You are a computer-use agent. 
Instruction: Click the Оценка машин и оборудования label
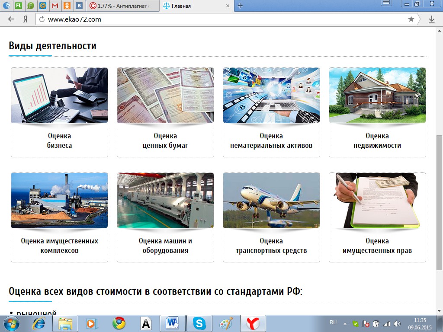click(165, 246)
